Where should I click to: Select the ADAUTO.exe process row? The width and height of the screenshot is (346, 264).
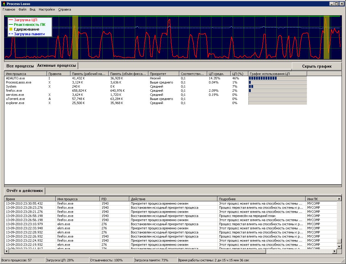point(156,78)
